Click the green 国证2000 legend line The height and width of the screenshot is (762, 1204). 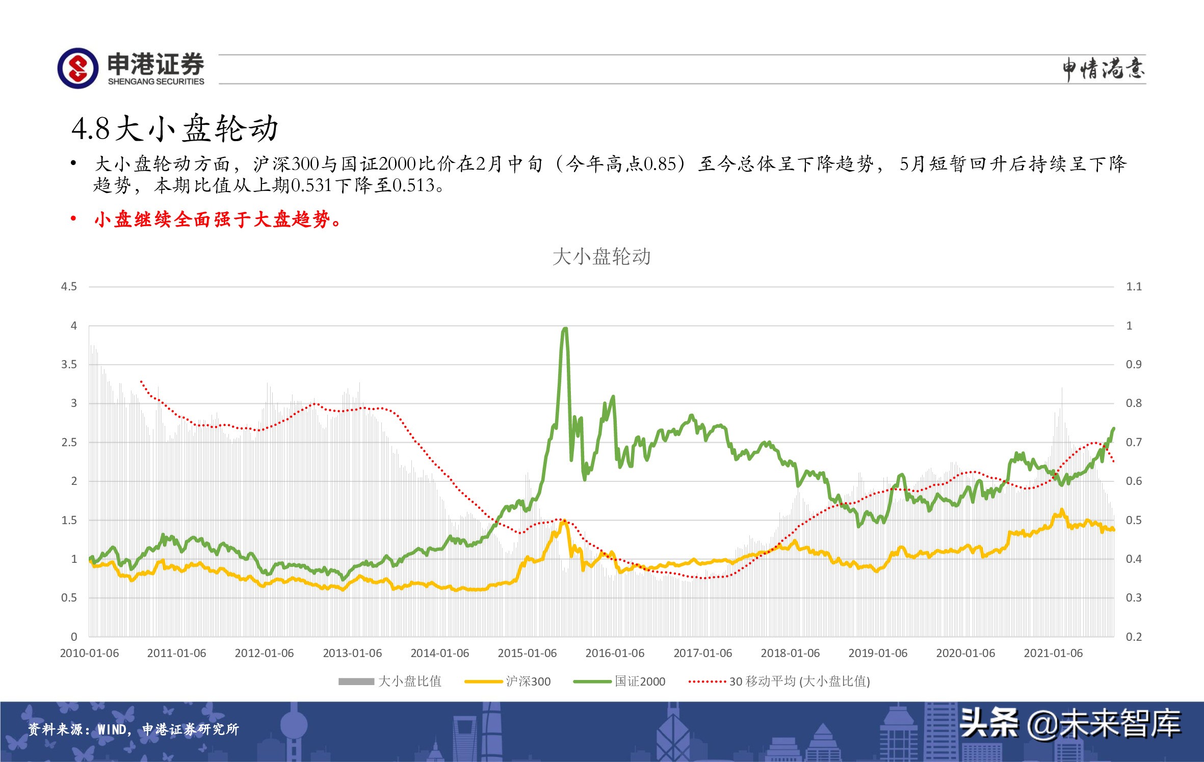(x=592, y=682)
